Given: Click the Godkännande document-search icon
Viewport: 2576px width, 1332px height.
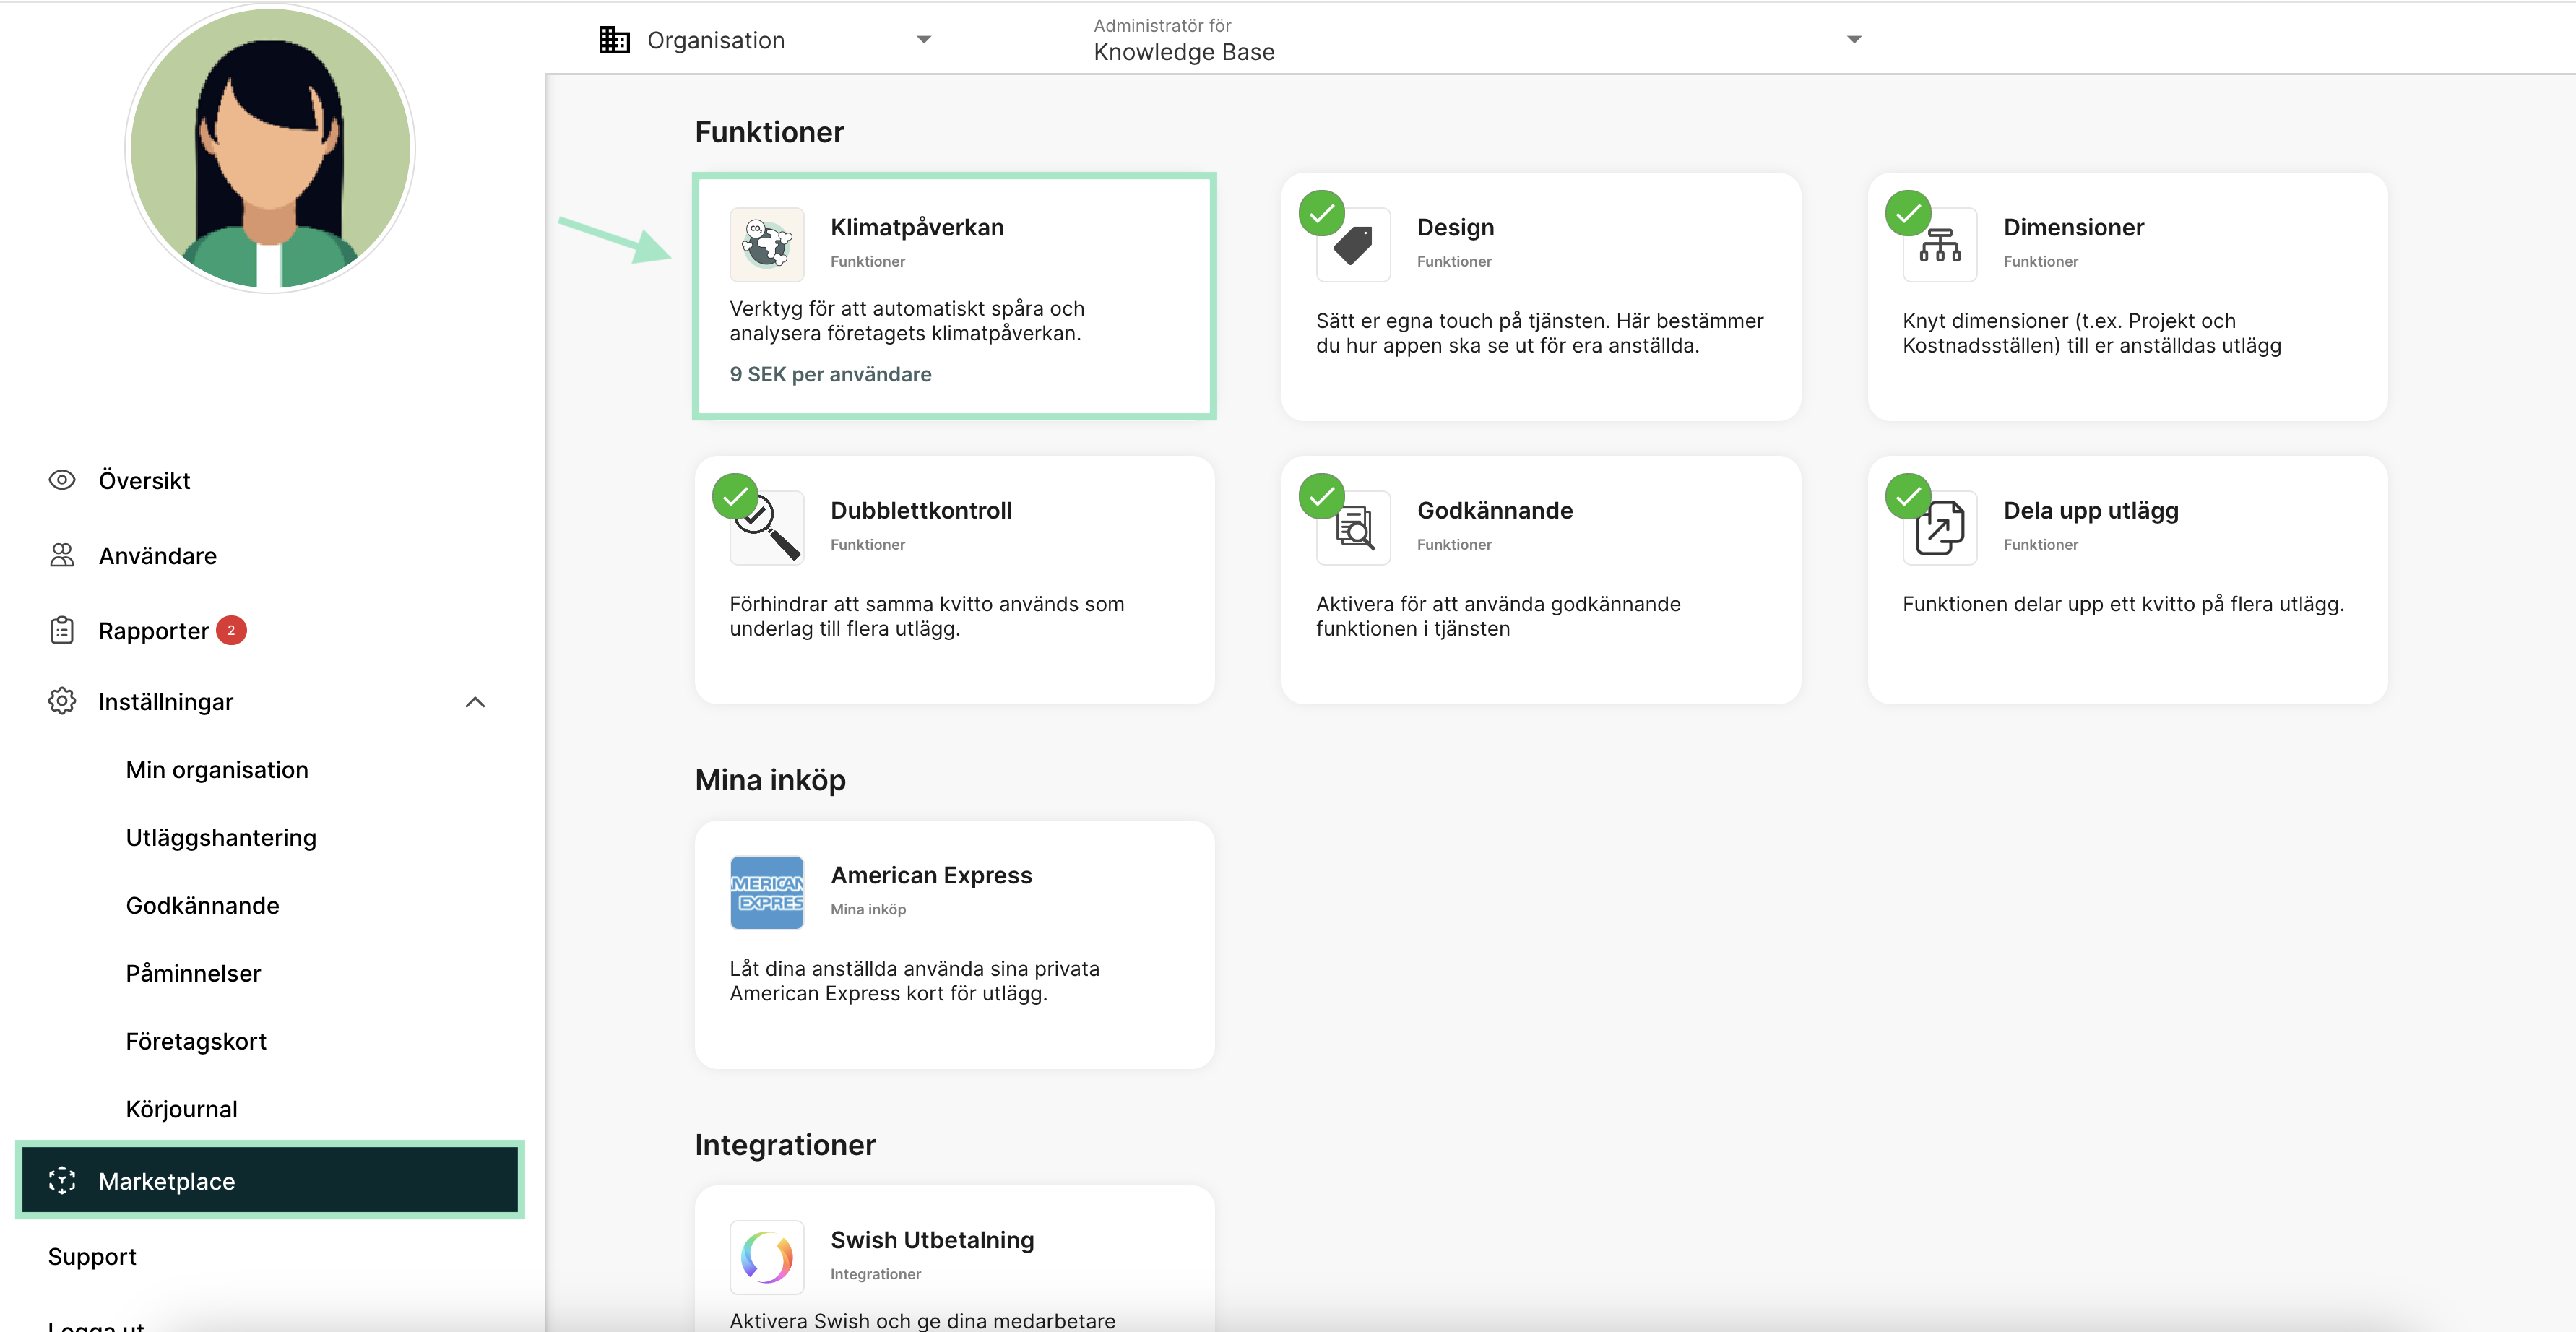Looking at the screenshot, I should [1353, 528].
